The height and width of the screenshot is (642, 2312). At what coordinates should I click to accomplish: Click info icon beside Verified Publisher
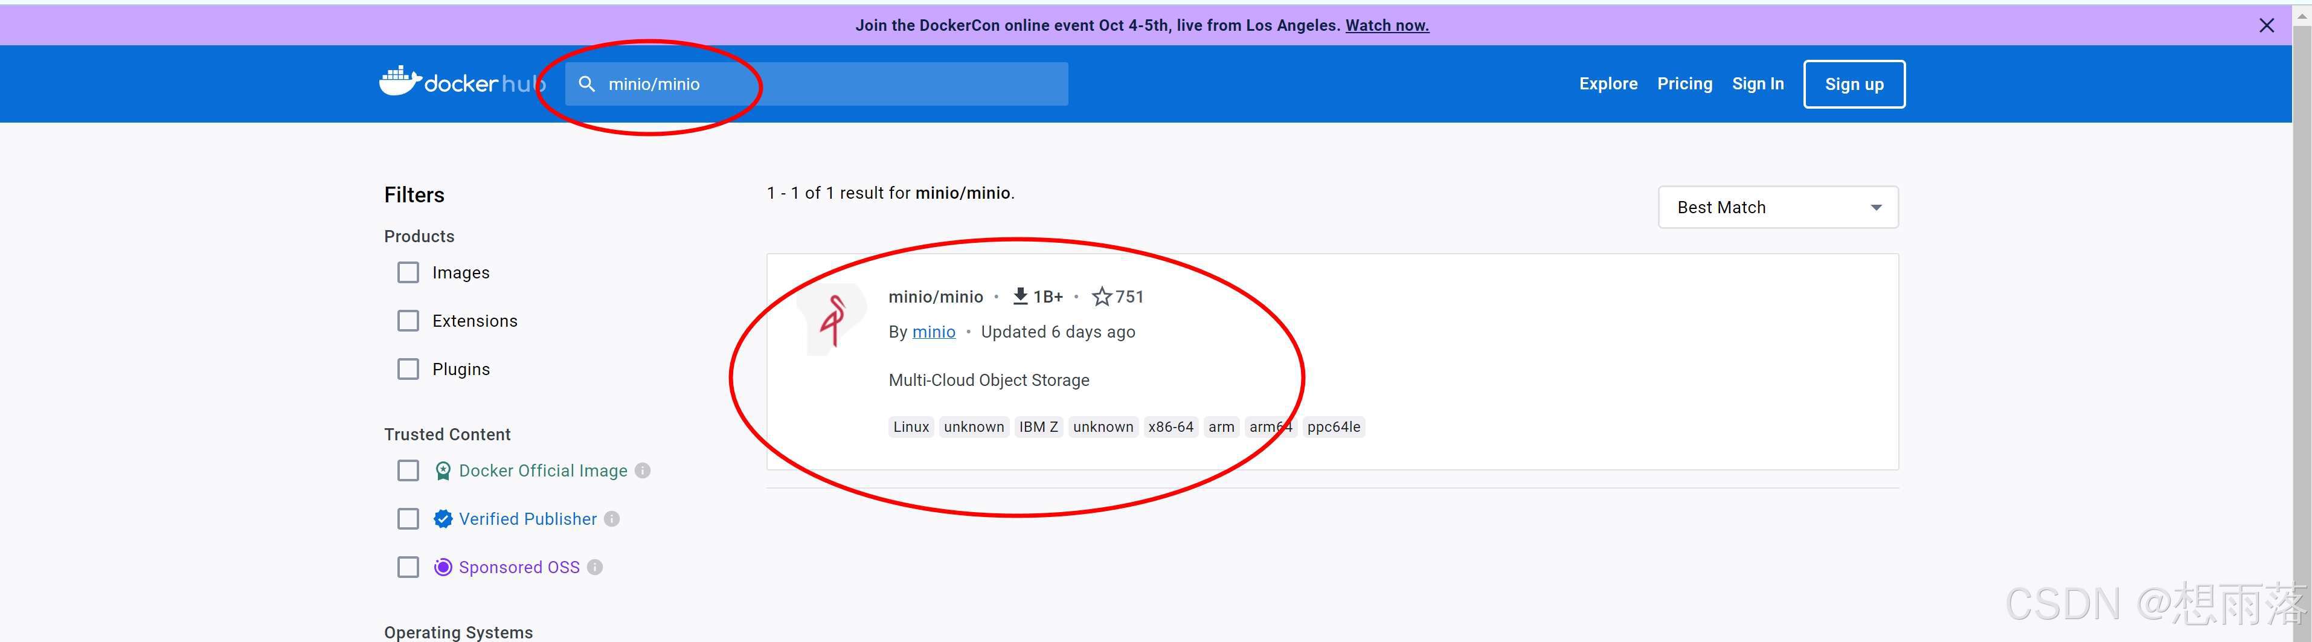(x=612, y=519)
